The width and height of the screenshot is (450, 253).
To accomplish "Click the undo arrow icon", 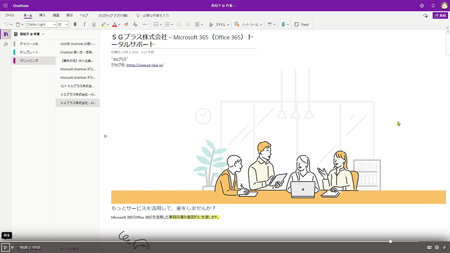I will pos(6,24).
